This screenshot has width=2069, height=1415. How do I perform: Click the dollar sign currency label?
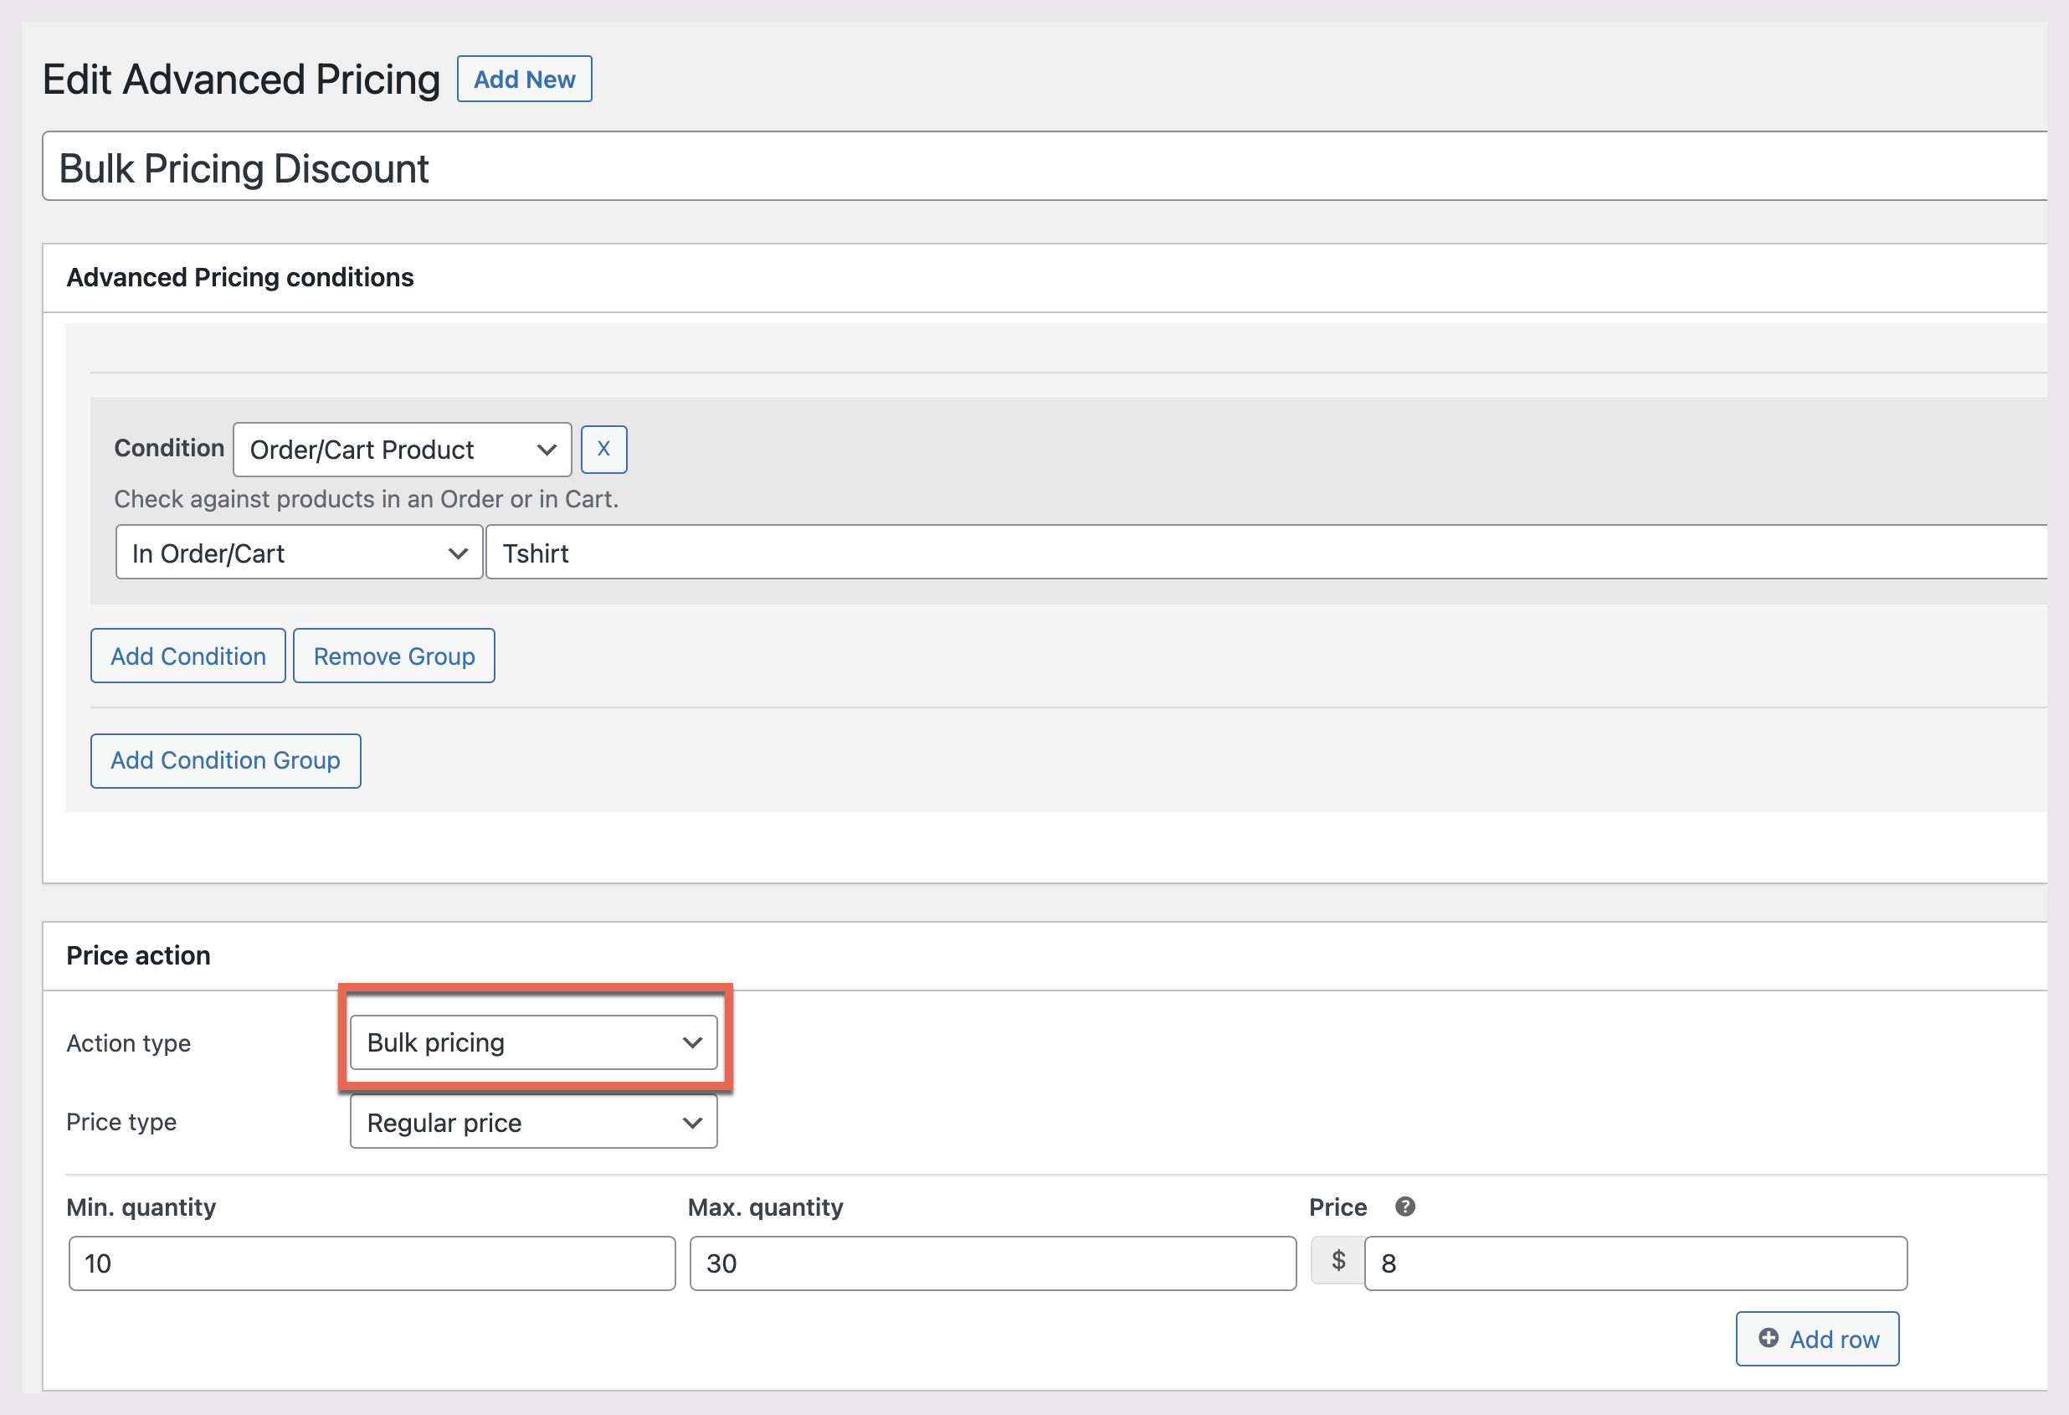(x=1337, y=1260)
